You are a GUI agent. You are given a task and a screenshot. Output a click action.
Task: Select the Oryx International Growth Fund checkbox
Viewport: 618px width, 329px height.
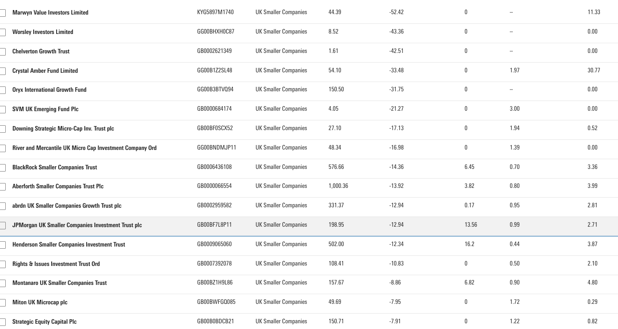(2, 90)
